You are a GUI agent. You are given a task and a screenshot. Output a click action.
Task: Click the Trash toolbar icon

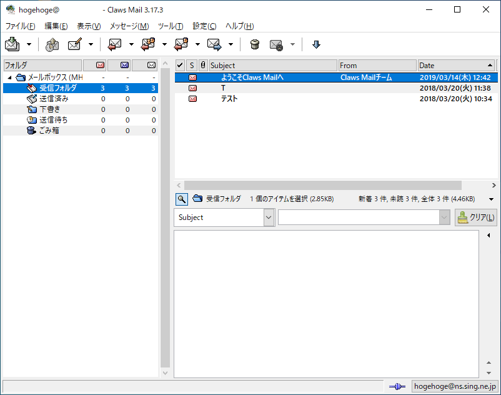[x=255, y=44]
